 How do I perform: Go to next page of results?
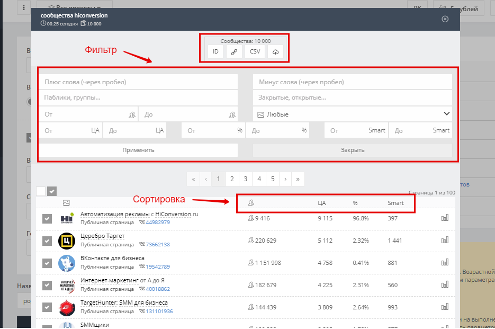coord(285,179)
